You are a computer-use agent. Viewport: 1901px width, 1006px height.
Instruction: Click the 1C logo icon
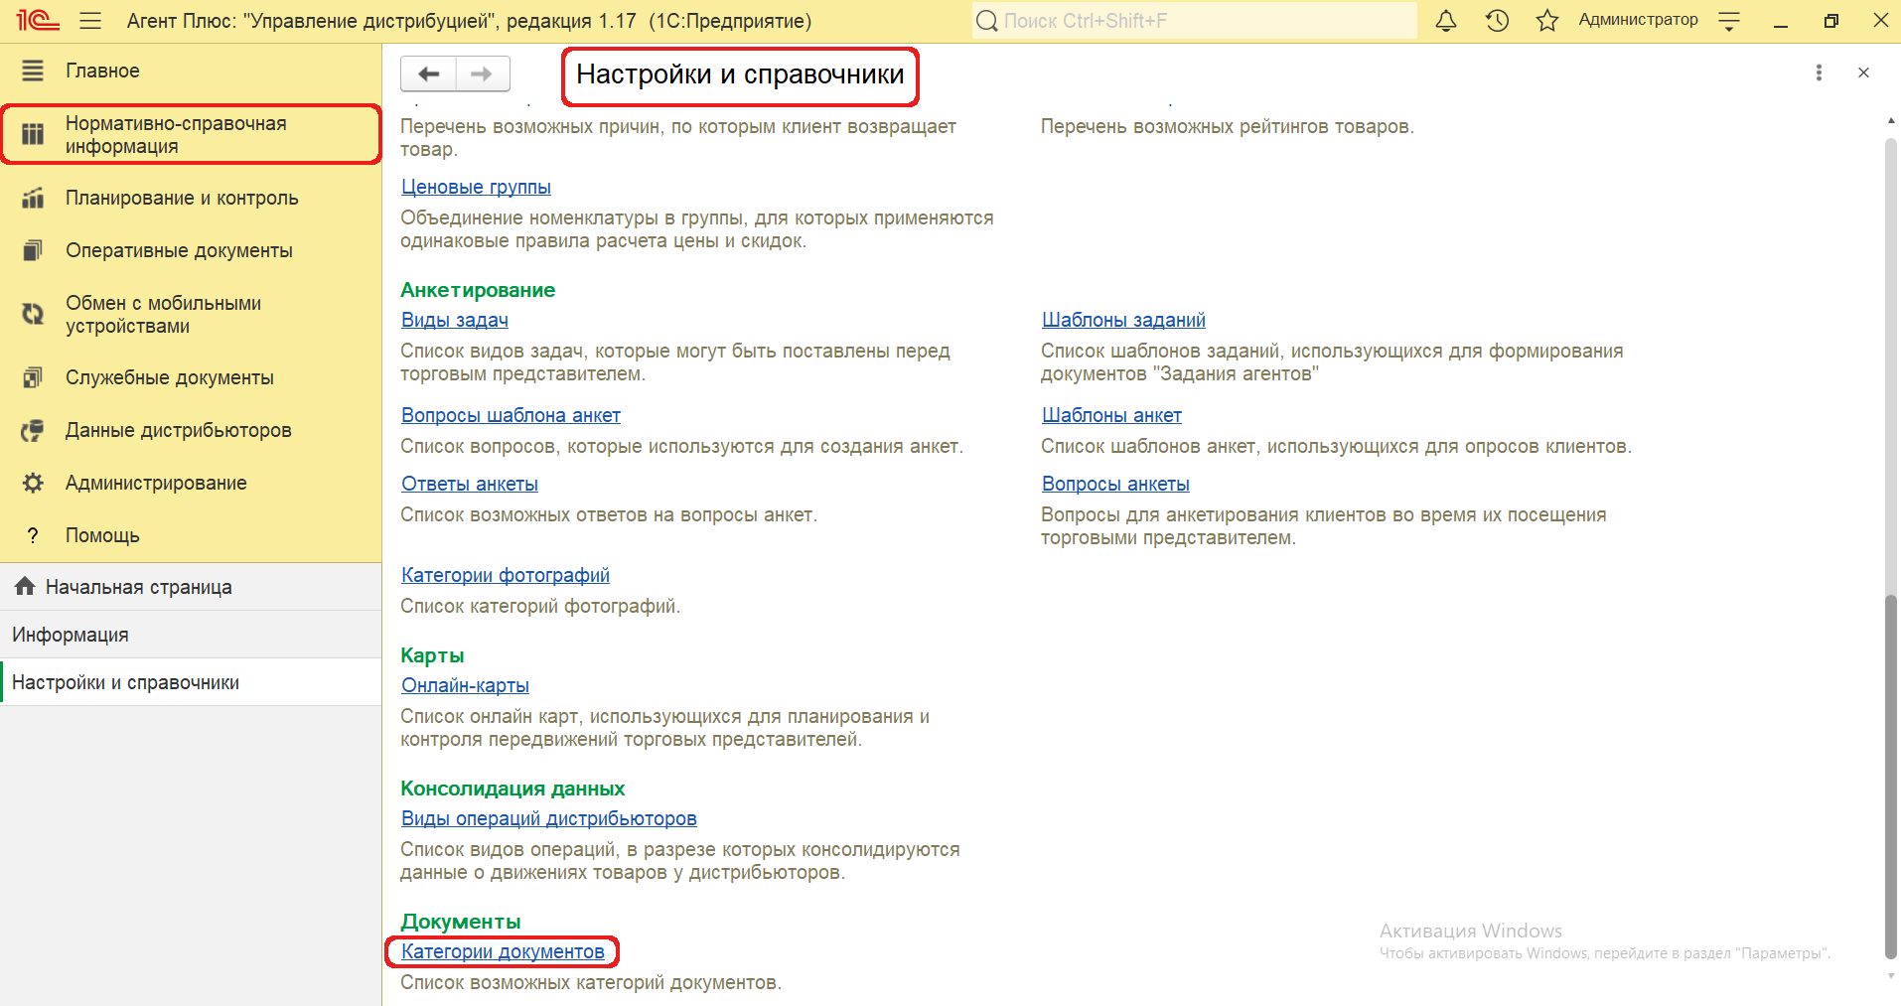[x=38, y=21]
